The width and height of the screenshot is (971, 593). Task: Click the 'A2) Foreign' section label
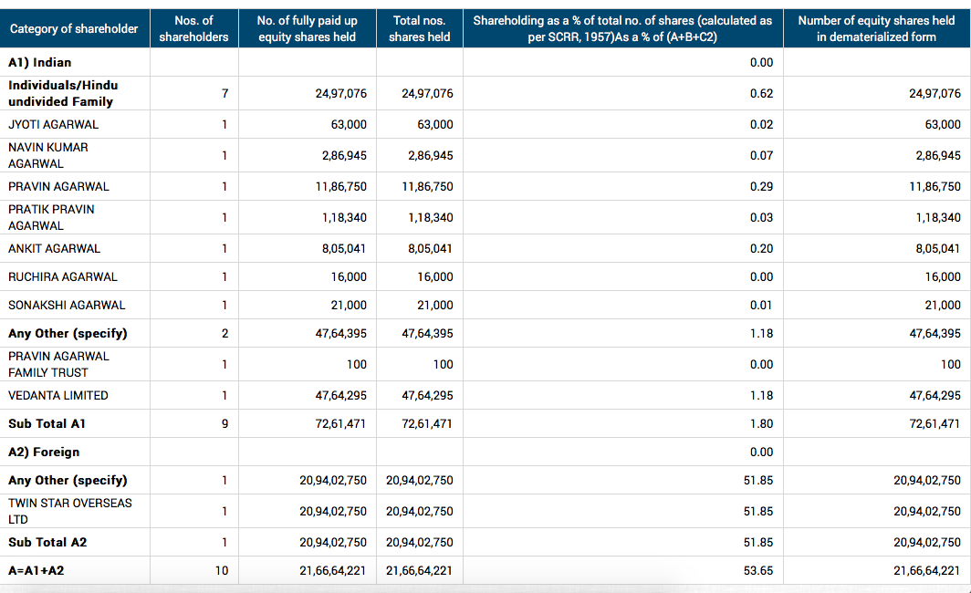click(x=44, y=452)
